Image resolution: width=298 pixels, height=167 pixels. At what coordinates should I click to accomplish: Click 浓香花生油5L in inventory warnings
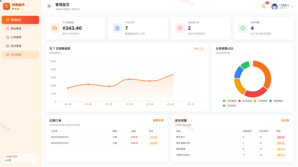point(183,155)
